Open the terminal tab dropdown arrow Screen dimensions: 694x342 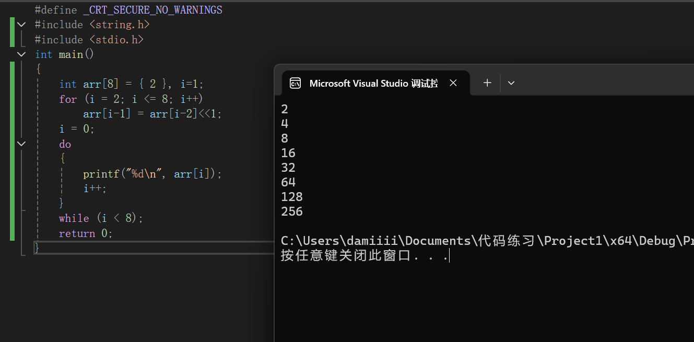pos(511,83)
